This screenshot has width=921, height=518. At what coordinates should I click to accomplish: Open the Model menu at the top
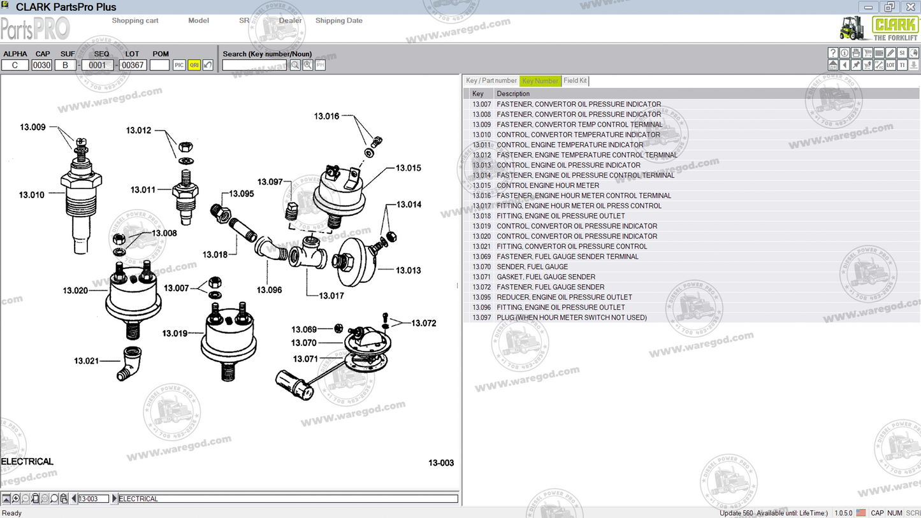point(198,20)
